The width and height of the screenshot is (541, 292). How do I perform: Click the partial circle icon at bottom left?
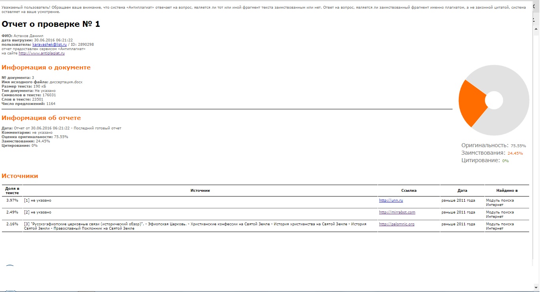[10, 267]
